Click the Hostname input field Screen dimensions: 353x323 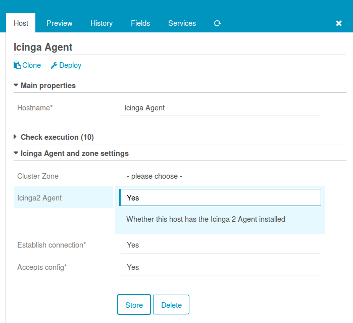(220, 108)
